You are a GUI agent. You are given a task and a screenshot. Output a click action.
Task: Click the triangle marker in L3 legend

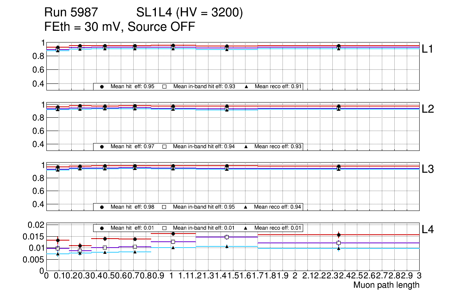point(246,207)
